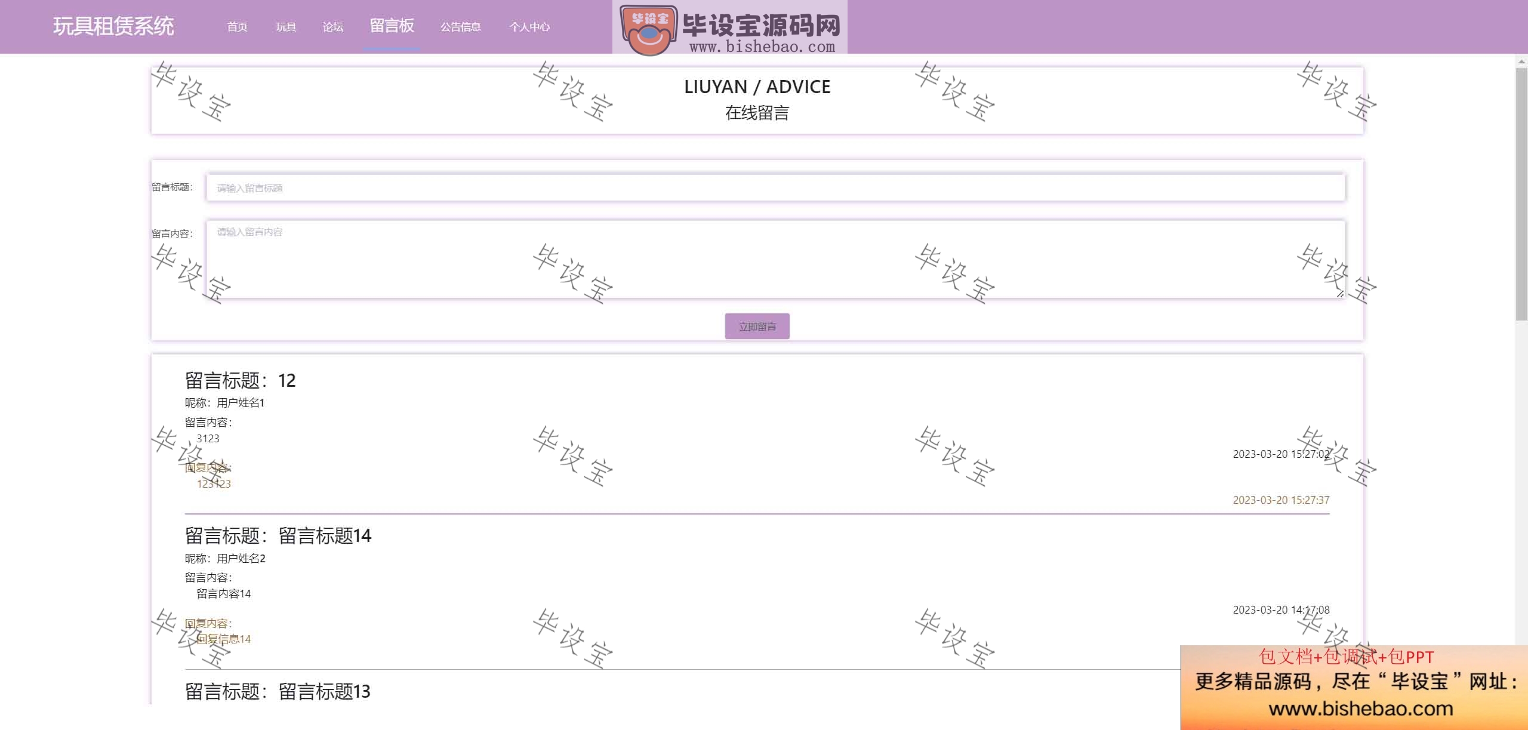Click timestamp 2023-03-20 14:17:08

point(1281,610)
